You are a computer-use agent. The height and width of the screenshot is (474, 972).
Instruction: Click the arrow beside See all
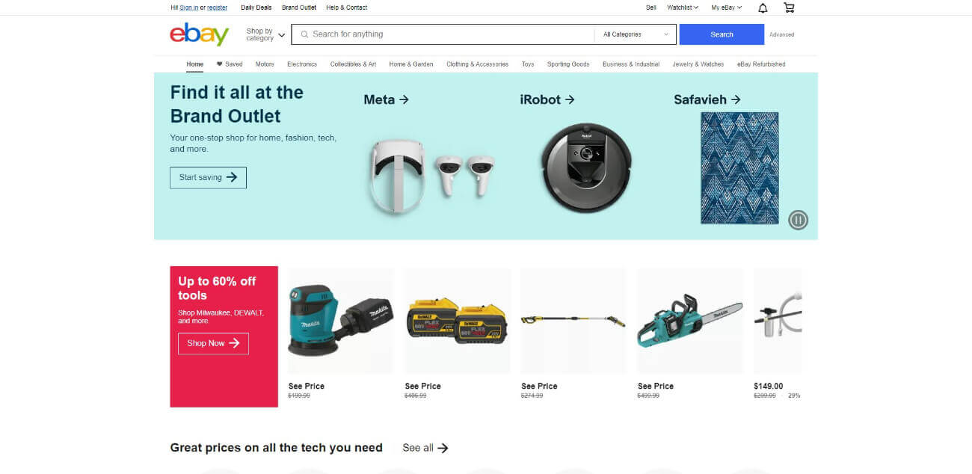(443, 448)
